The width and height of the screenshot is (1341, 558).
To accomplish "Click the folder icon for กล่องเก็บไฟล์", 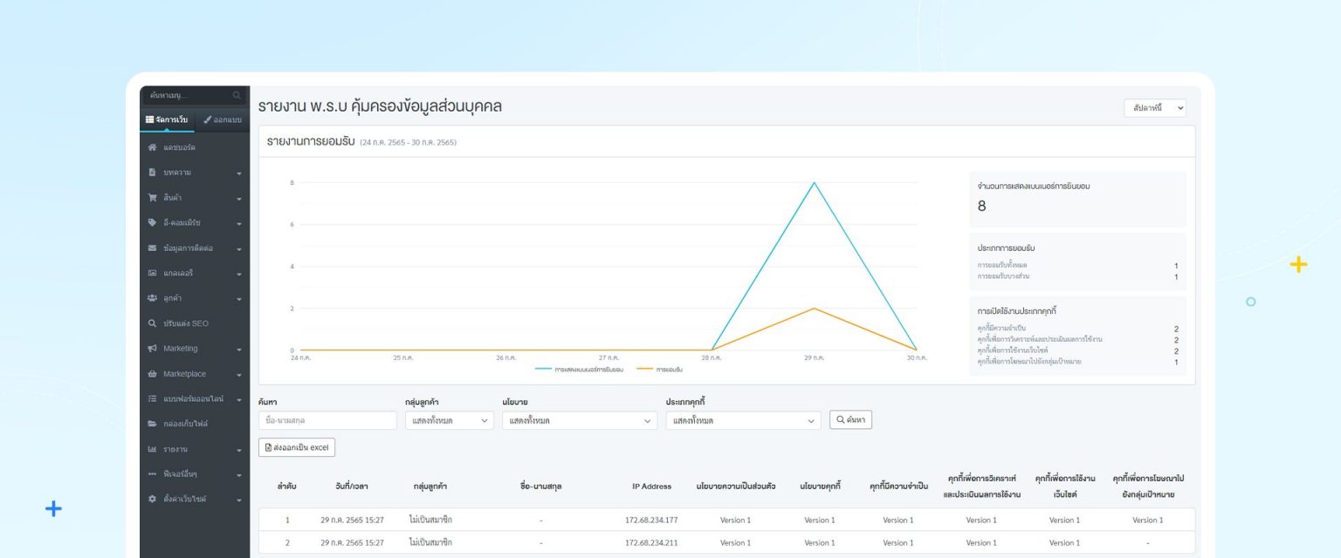I will coord(152,424).
